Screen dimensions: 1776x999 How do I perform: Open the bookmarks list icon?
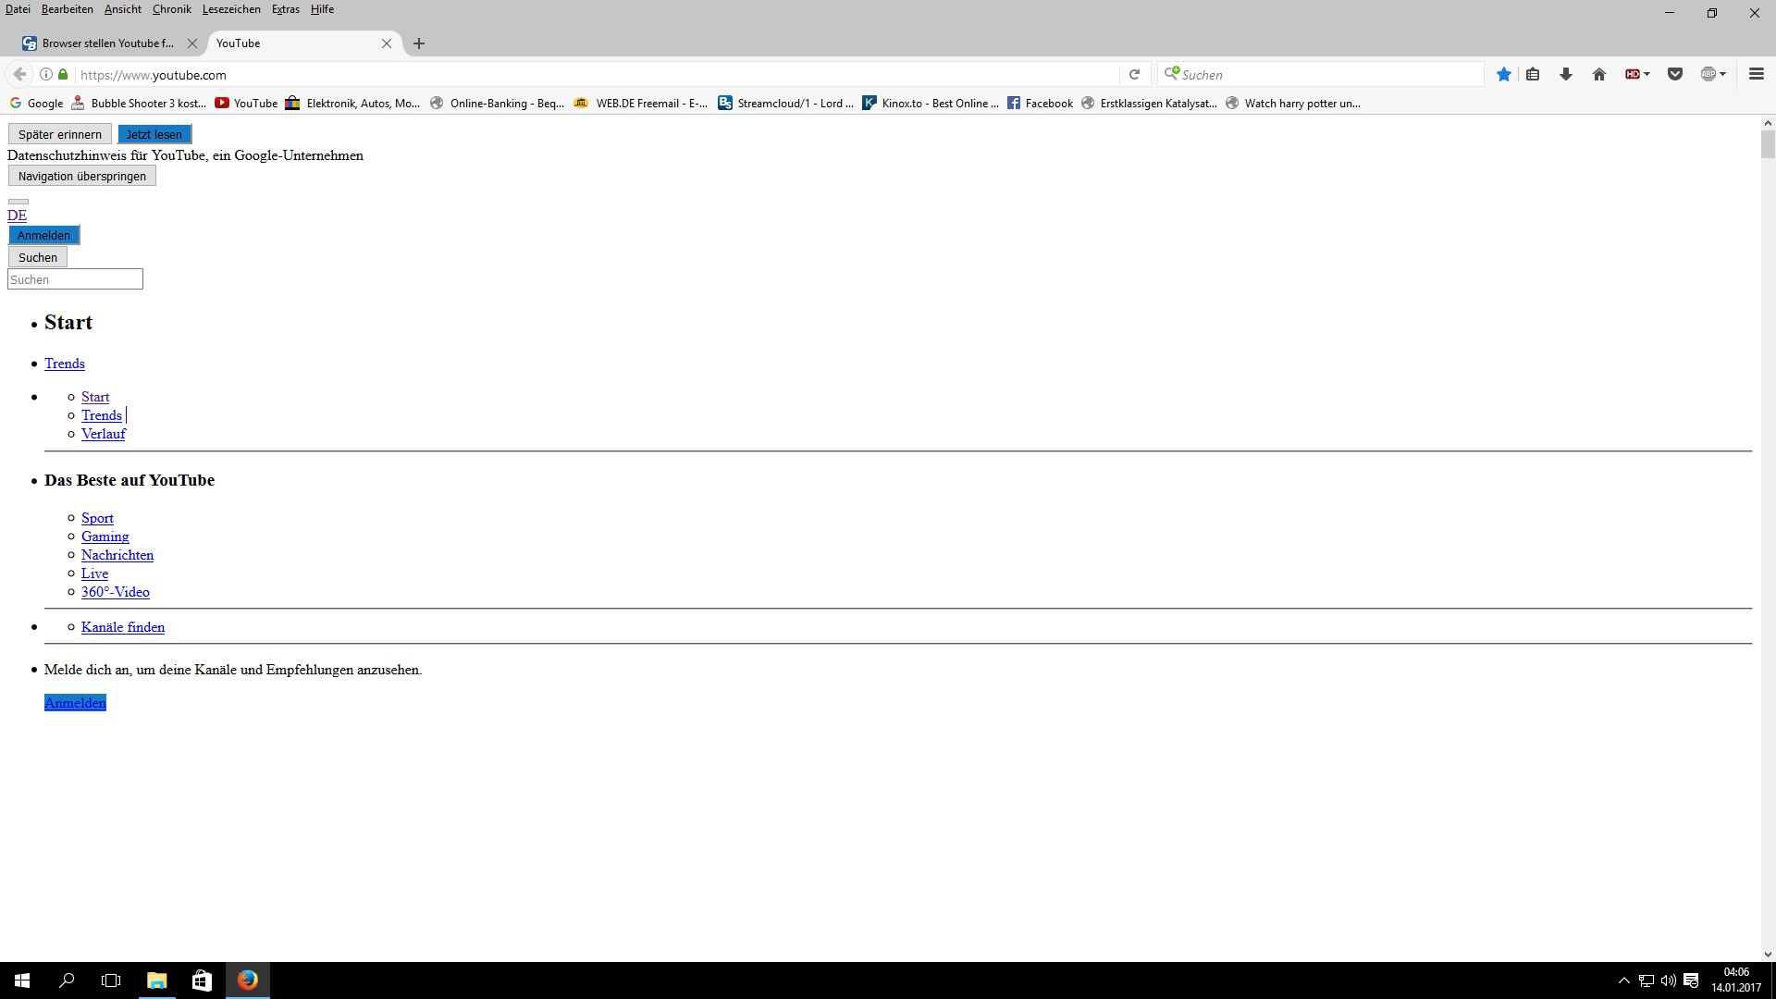pos(1533,75)
